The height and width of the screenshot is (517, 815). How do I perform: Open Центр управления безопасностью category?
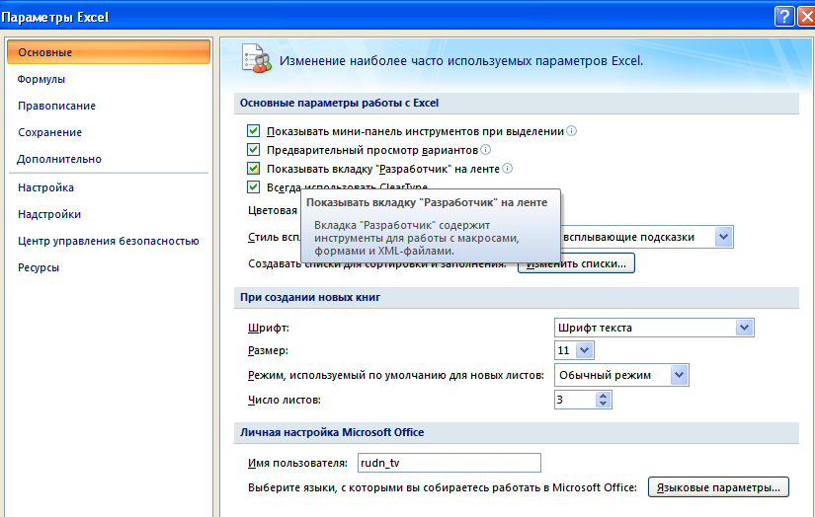[x=109, y=241]
